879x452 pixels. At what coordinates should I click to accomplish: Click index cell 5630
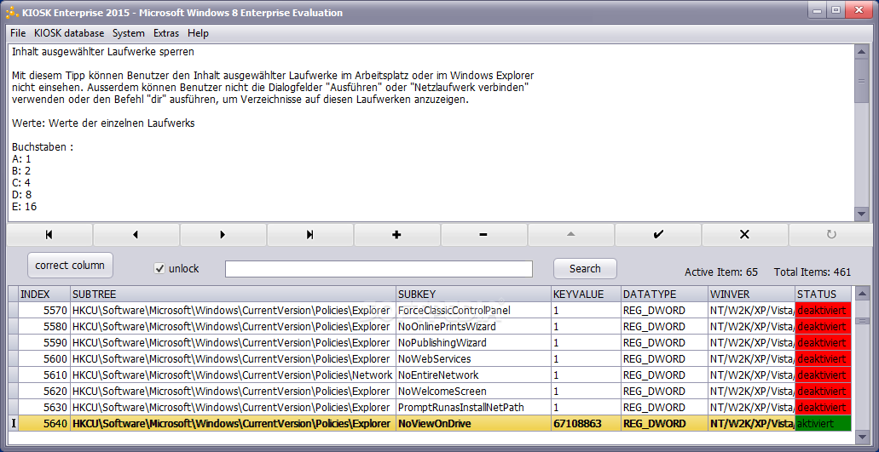click(44, 407)
